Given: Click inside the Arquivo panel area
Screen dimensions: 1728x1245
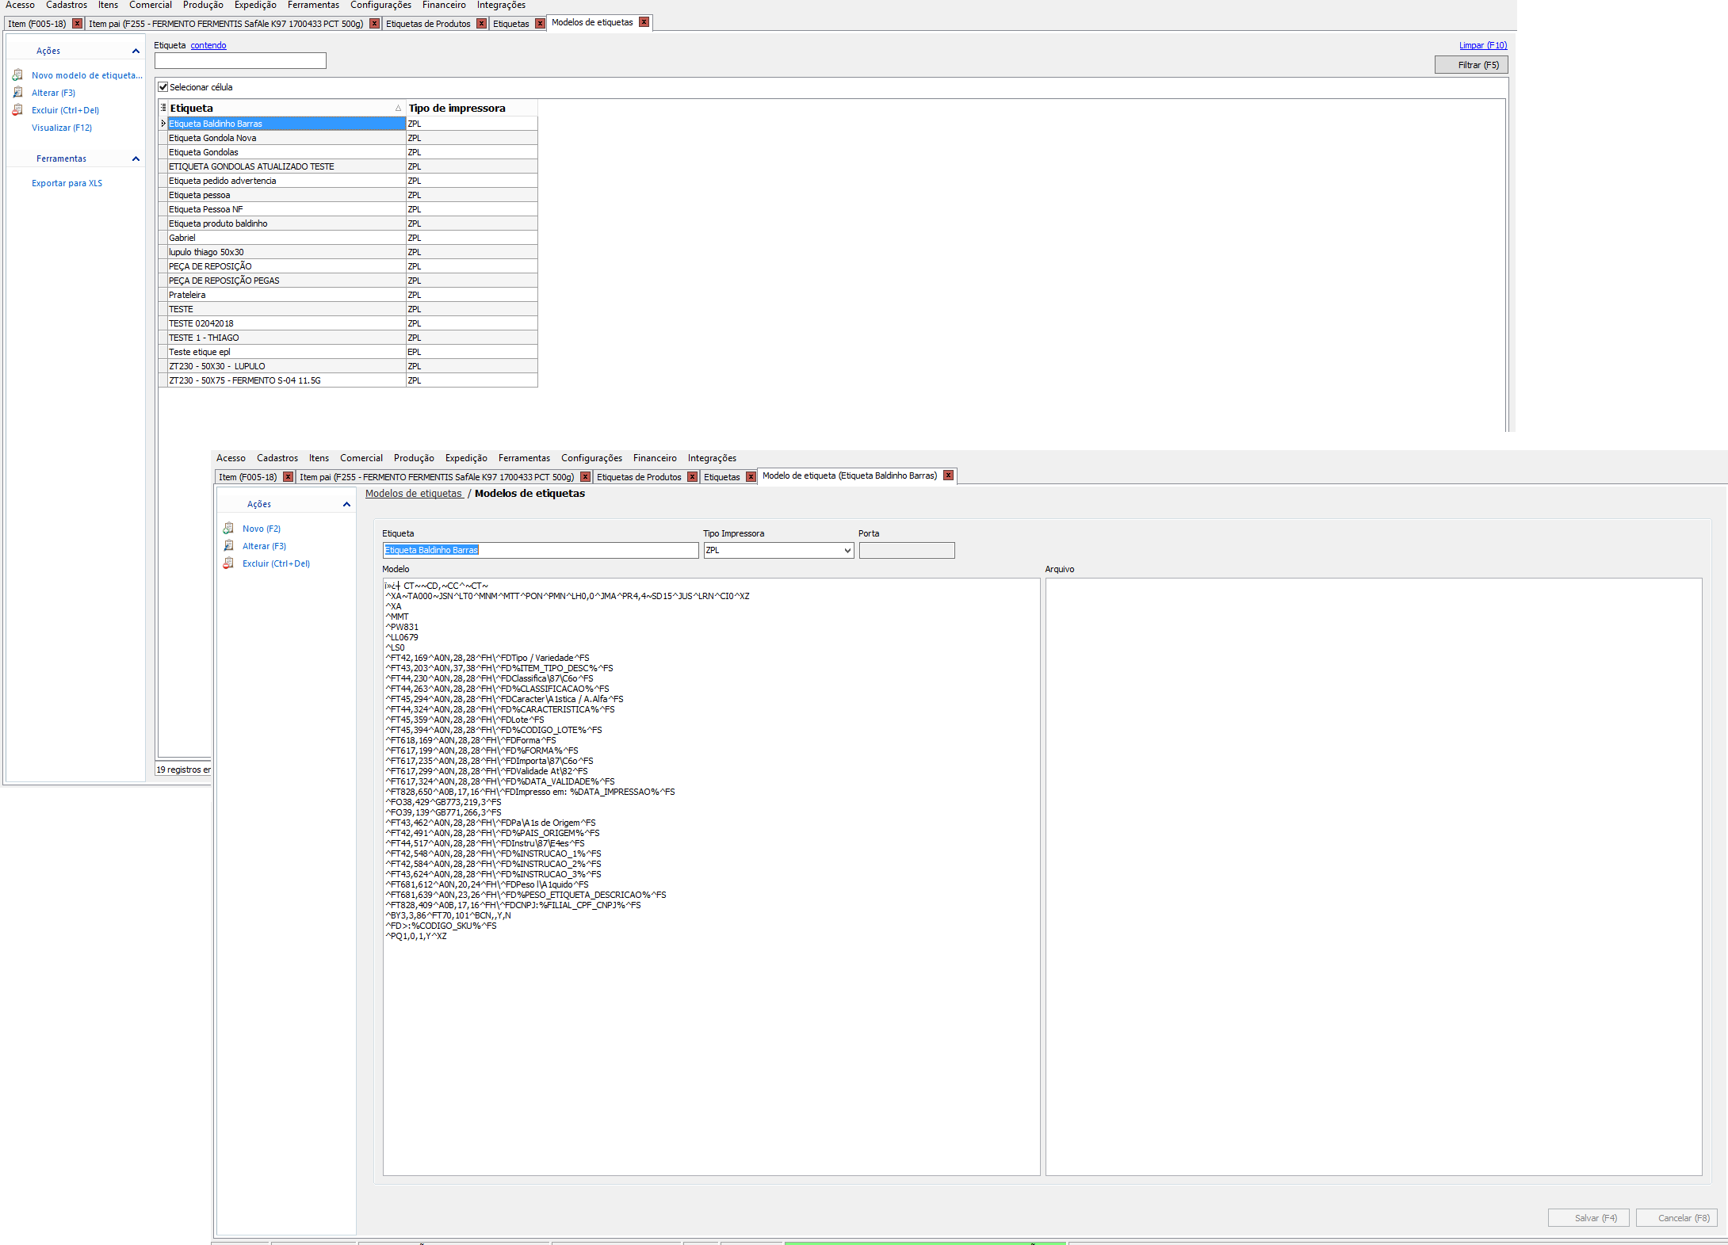Looking at the screenshot, I should tap(1374, 877).
